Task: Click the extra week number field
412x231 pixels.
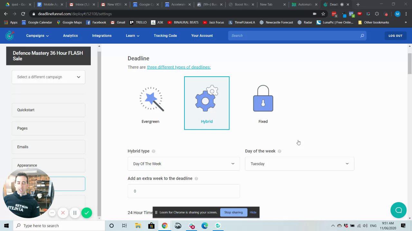Action: [x=184, y=191]
